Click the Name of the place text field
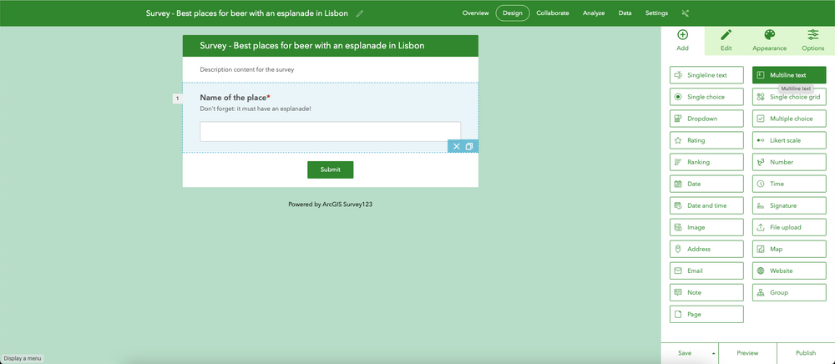The height and width of the screenshot is (364, 835). point(330,132)
